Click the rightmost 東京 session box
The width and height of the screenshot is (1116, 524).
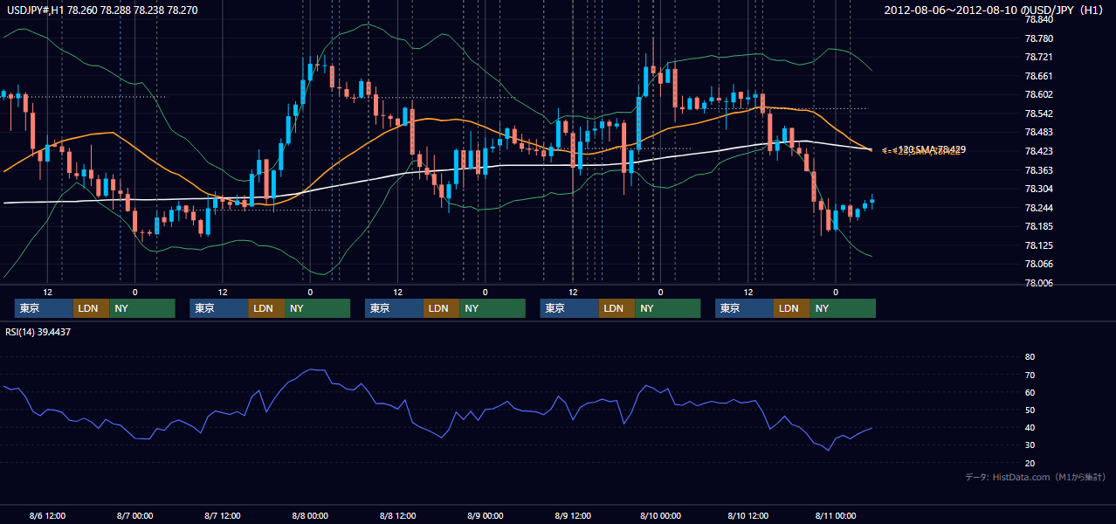pos(744,308)
